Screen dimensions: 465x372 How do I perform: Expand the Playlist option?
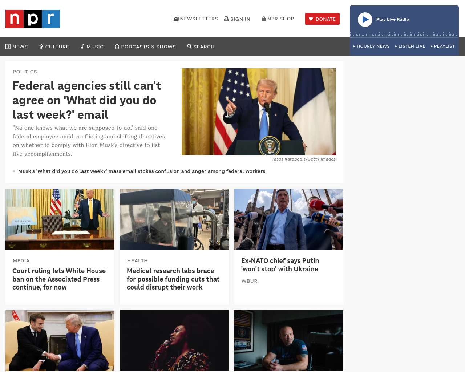point(442,46)
